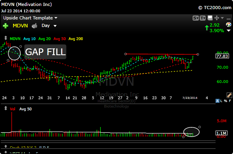Screen dimensions: 233x154
Task: Switch to the % percent scale option
Action: click(x=225, y=101)
